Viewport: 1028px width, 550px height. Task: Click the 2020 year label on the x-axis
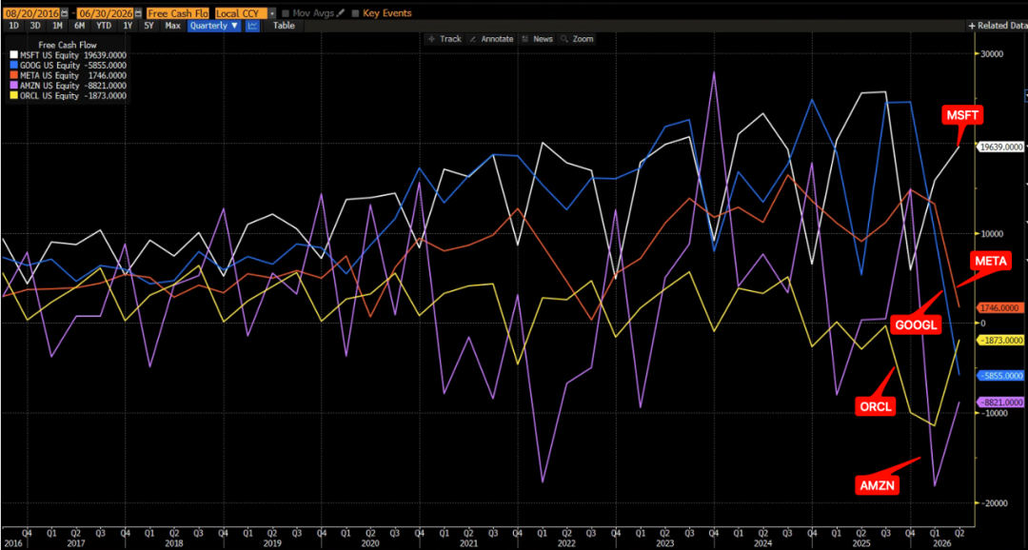click(369, 543)
